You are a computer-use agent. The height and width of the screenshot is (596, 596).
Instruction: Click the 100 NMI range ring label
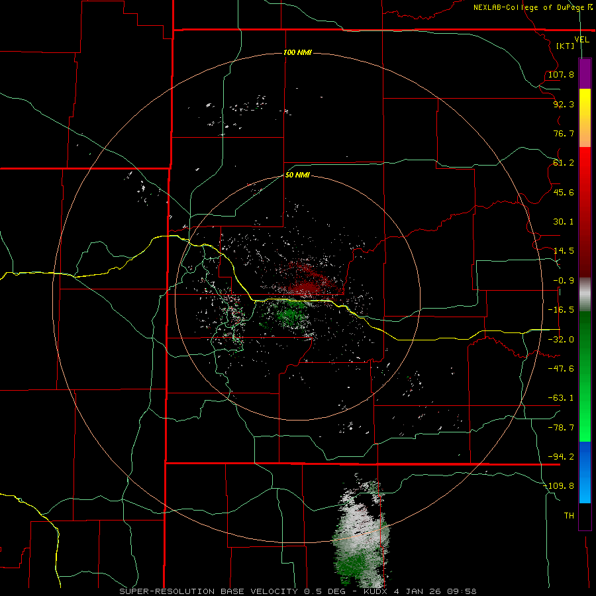pyautogui.click(x=297, y=52)
